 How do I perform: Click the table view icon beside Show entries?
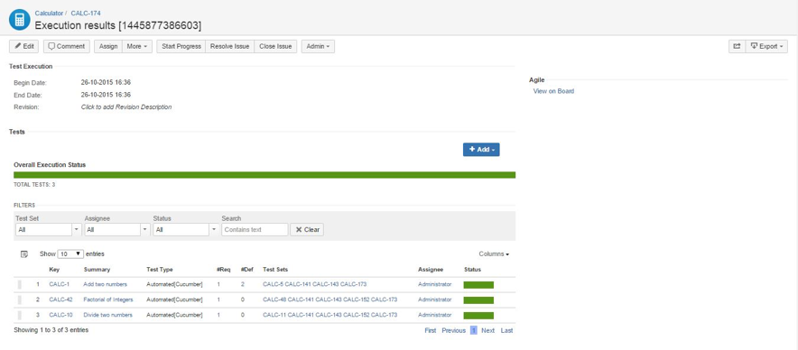point(23,253)
